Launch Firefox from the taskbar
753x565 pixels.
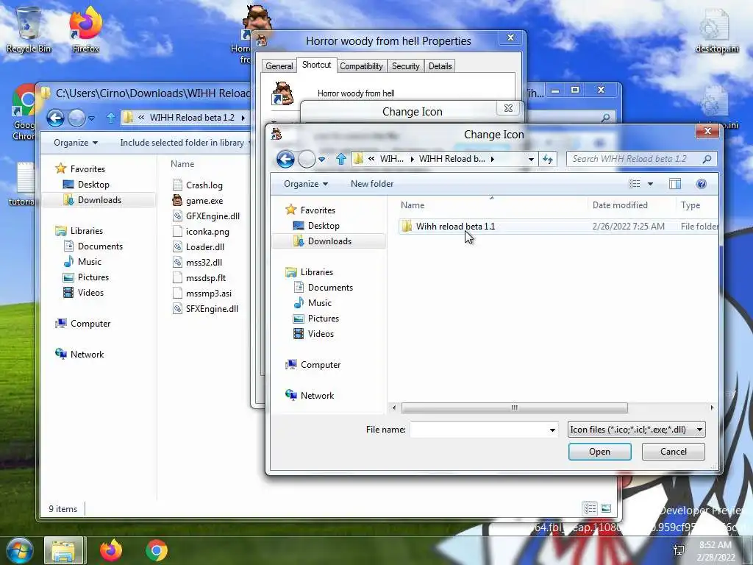(x=111, y=550)
